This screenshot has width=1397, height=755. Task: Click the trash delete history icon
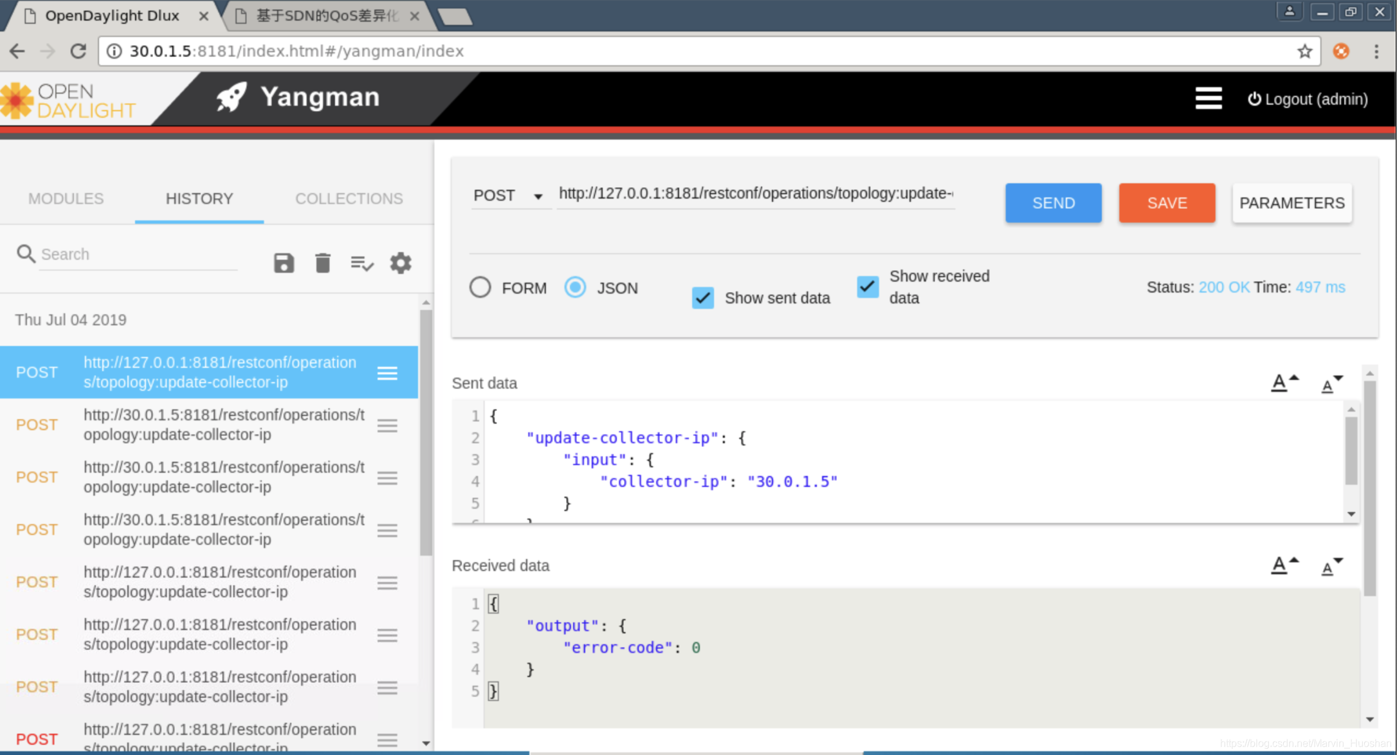323,263
